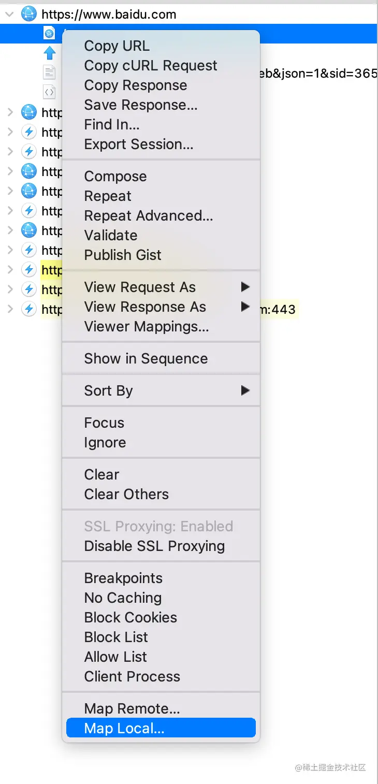
Task: Collapse the https://www.baidu.com tree node
Action: click(x=9, y=14)
